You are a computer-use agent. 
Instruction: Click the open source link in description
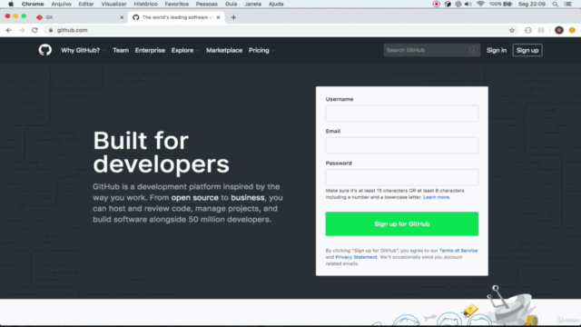194,198
